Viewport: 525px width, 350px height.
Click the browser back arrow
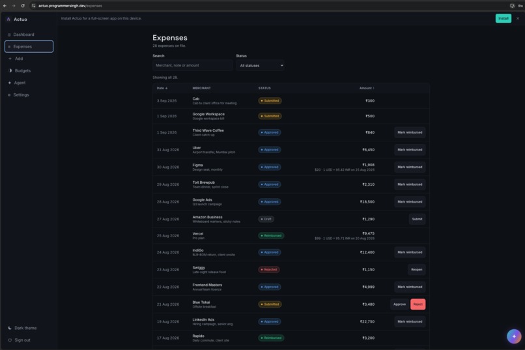pyautogui.click(x=5, y=6)
